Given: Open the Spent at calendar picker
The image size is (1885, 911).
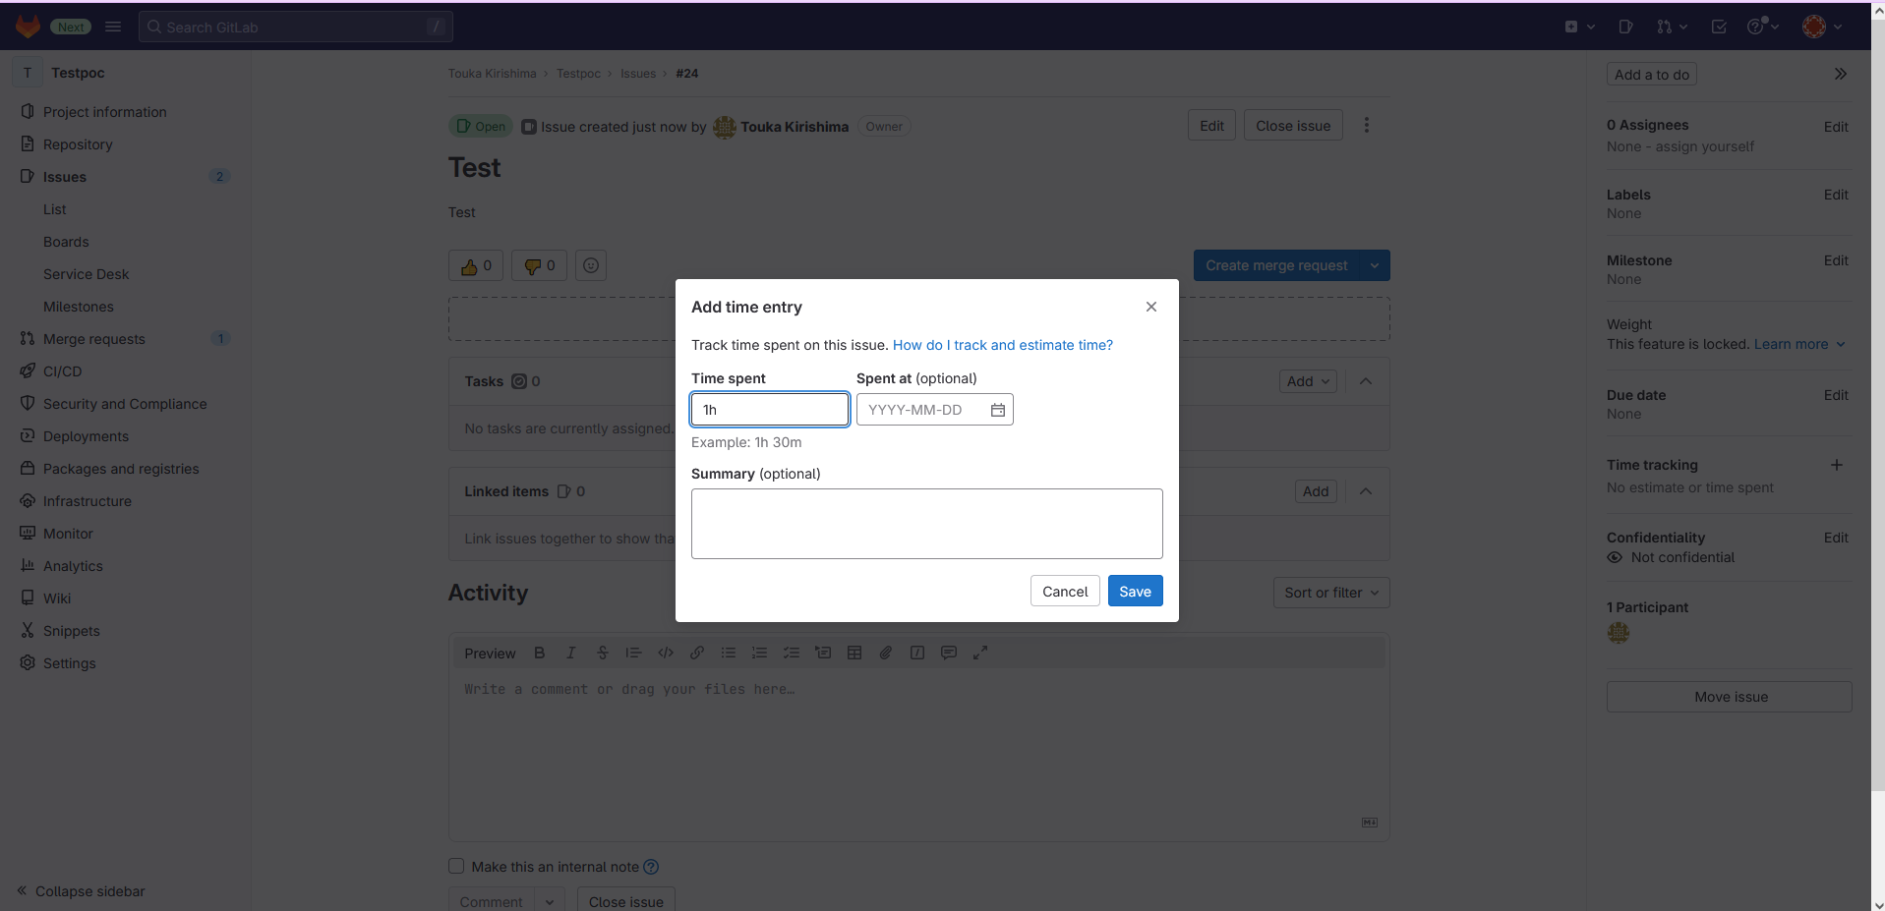Looking at the screenshot, I should point(998,410).
